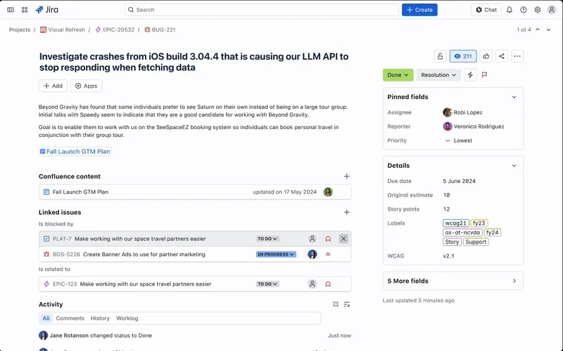
Task: Toggle the sidebar panel icon
Action: 11,10
